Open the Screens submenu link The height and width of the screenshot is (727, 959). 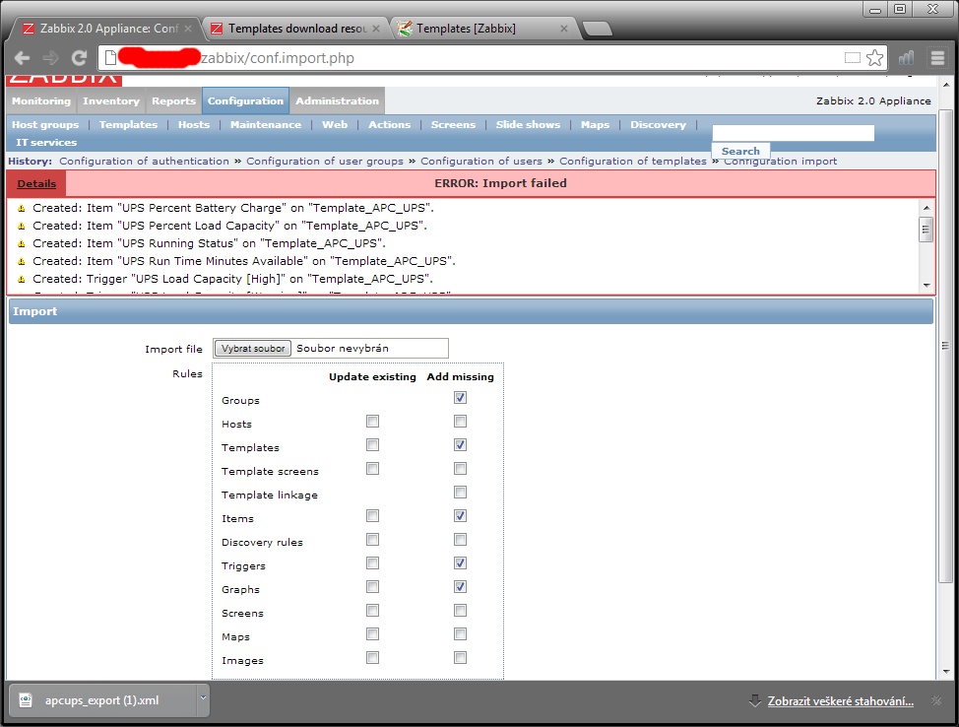click(453, 125)
